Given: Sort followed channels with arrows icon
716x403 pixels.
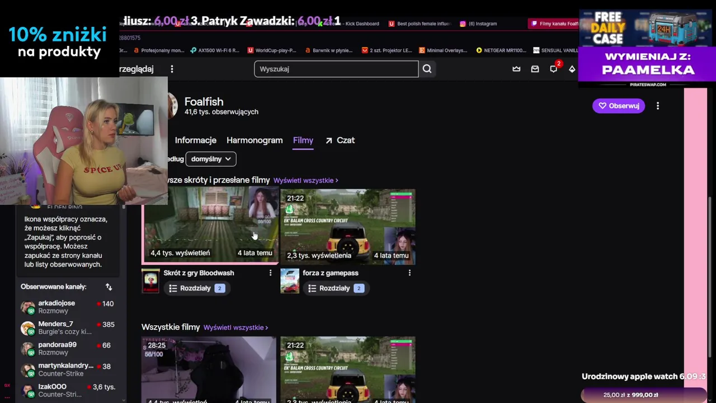Looking at the screenshot, I should click(x=109, y=287).
